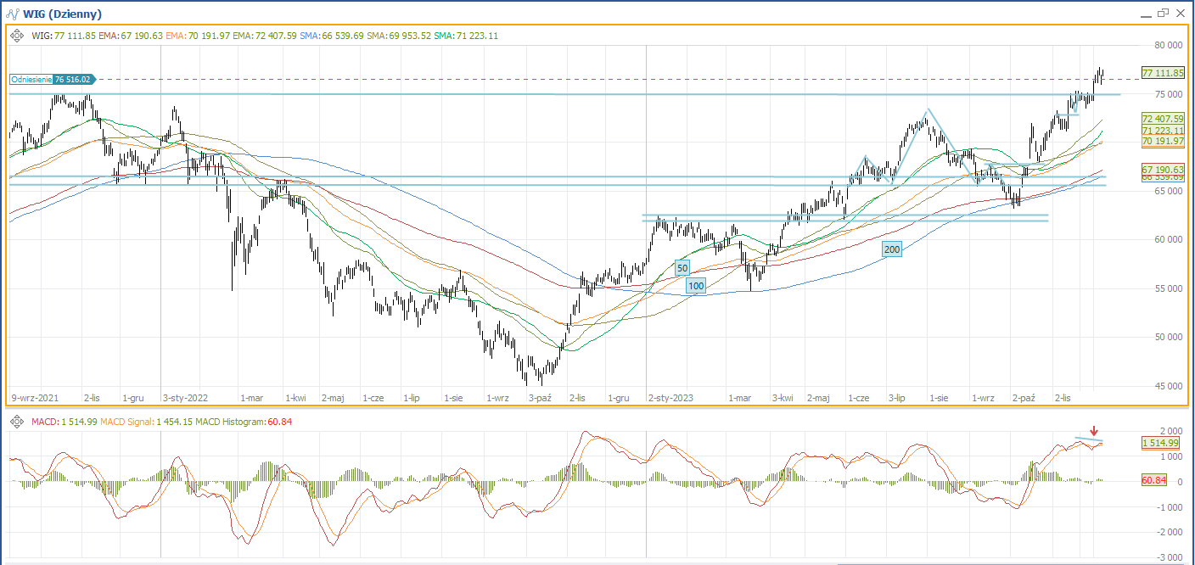The height and width of the screenshot is (565, 1195).
Task: Click the 2-sty-2023 date on the time axis
Action: coord(670,397)
